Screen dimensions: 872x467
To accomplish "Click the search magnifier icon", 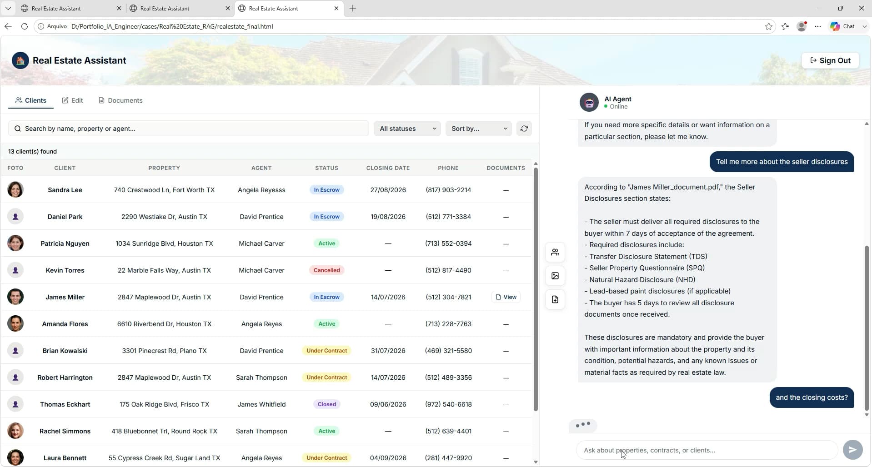I will point(17,129).
